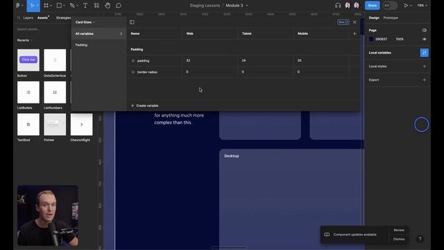Select the Text tool

point(85,6)
